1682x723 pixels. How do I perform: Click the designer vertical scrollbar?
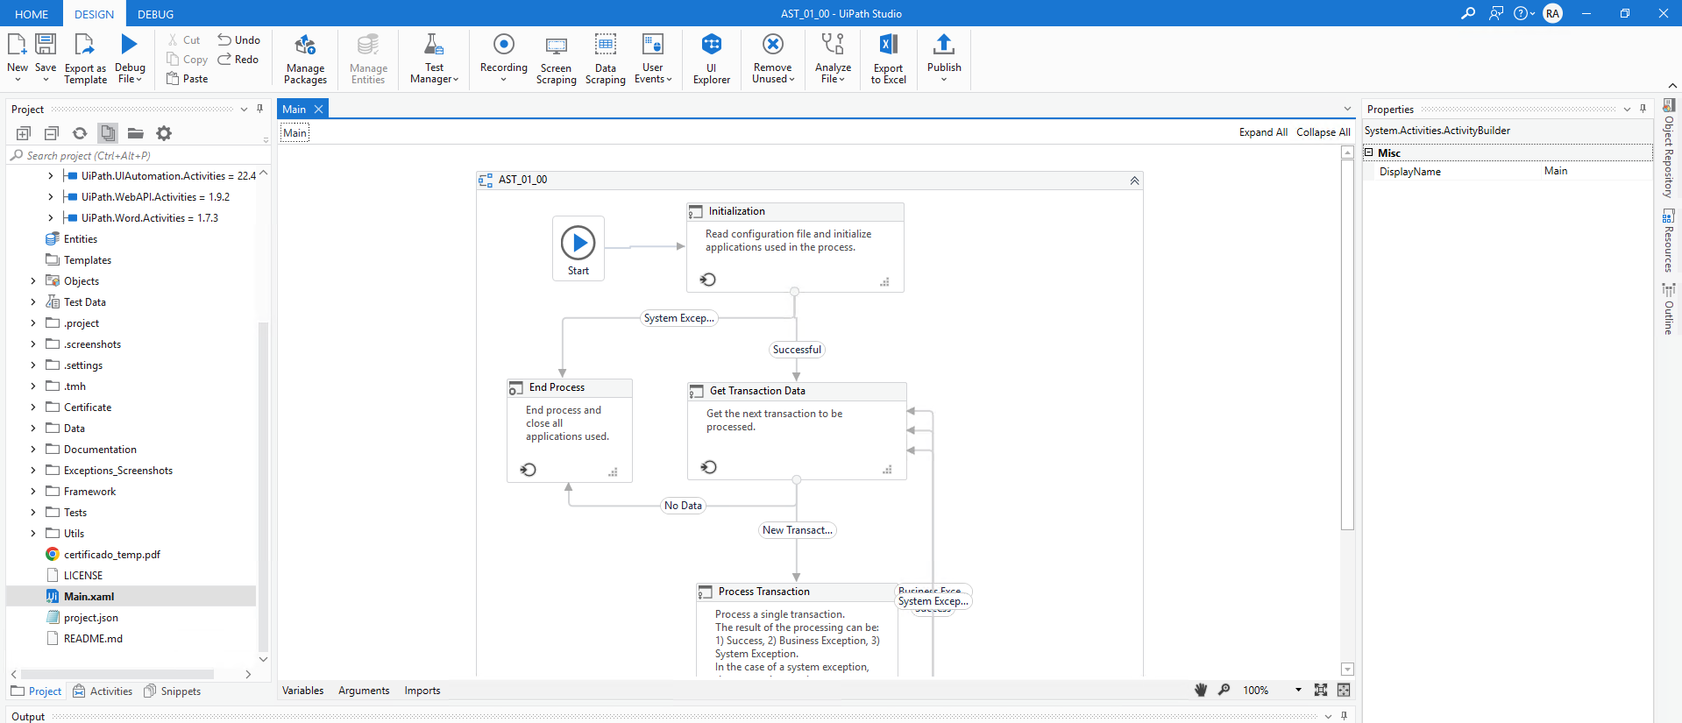tap(1348, 346)
